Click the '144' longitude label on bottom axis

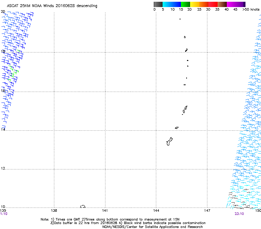point(156,211)
